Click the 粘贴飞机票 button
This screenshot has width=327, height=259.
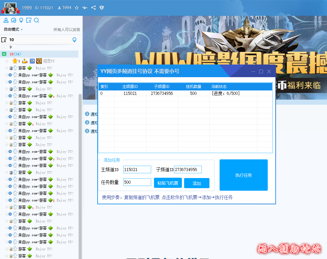[168, 183]
